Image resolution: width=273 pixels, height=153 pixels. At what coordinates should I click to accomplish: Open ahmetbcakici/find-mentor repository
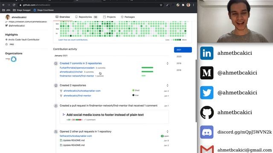pos(77,96)
